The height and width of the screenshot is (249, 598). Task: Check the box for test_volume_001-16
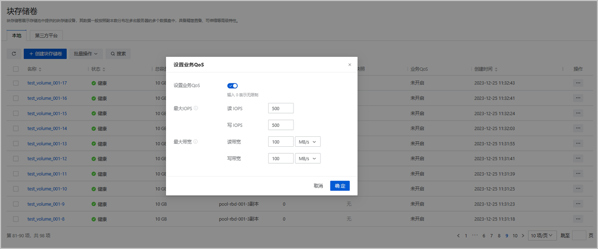pyautogui.click(x=16, y=98)
